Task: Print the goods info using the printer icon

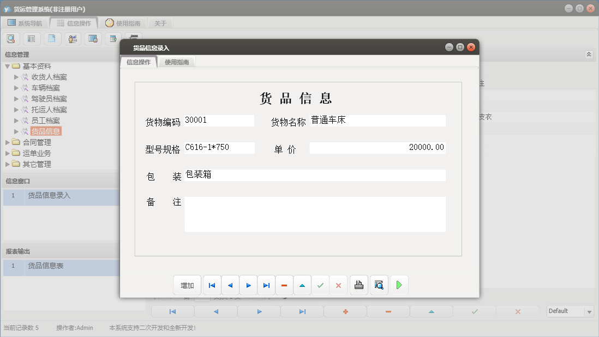Action: [x=358, y=285]
